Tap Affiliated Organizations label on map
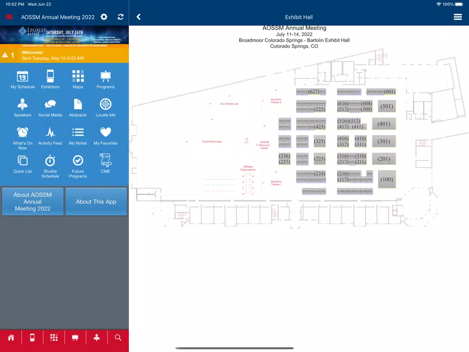The width and height of the screenshot is (469, 352). click(248, 168)
